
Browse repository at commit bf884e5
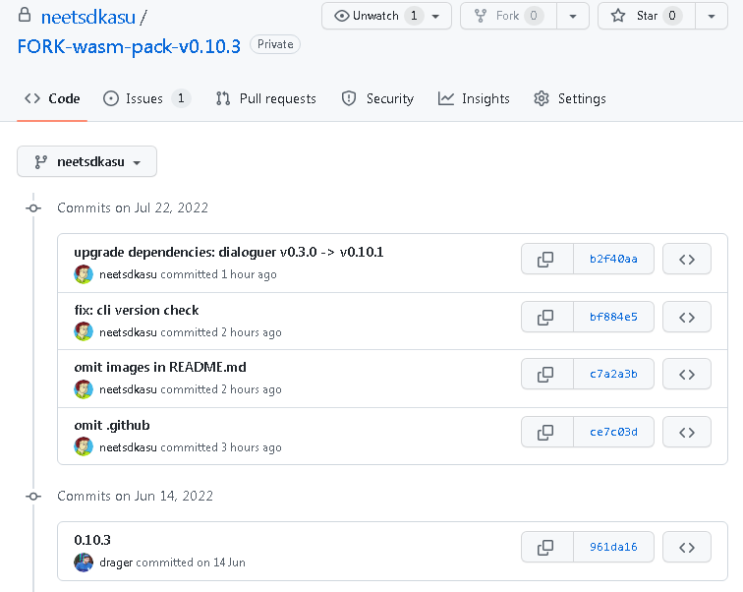click(x=687, y=317)
